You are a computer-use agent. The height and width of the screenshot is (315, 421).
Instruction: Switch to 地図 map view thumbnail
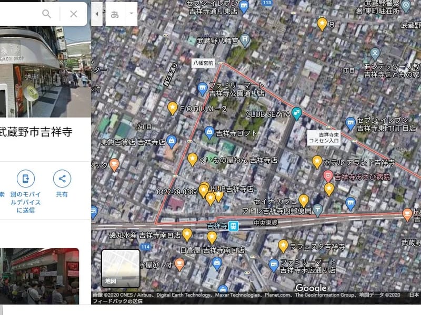click(121, 268)
